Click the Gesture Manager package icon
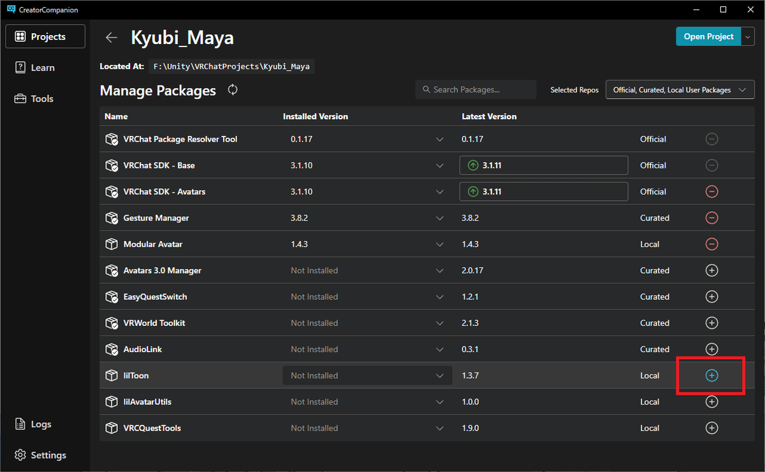765x472 pixels. point(112,218)
